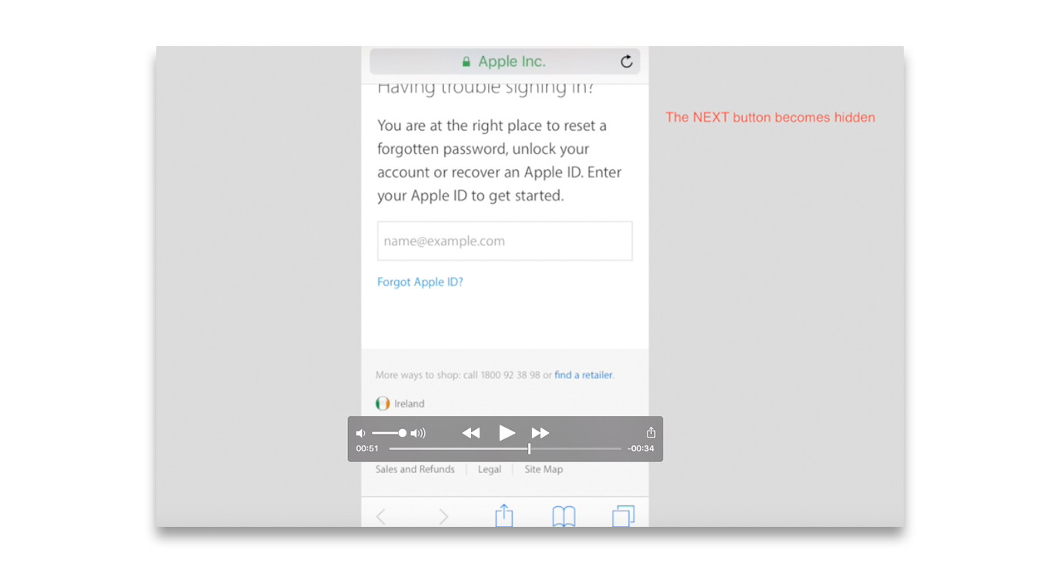Click the remaining time -00:34
1060x573 pixels.
pyautogui.click(x=640, y=448)
